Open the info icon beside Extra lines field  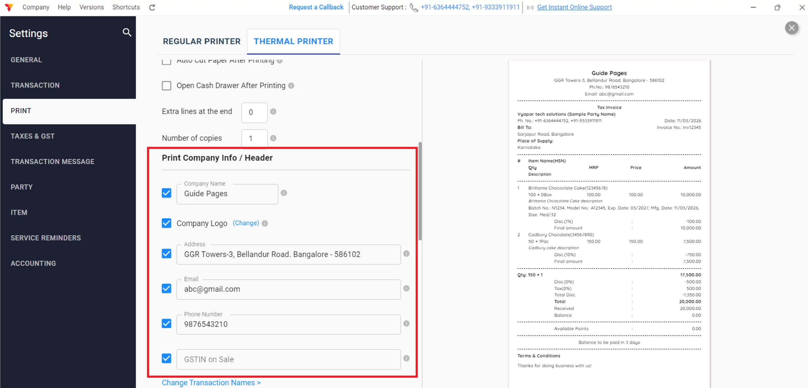tap(273, 111)
